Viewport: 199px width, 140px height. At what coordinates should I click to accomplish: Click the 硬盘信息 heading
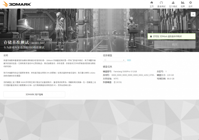107,67
